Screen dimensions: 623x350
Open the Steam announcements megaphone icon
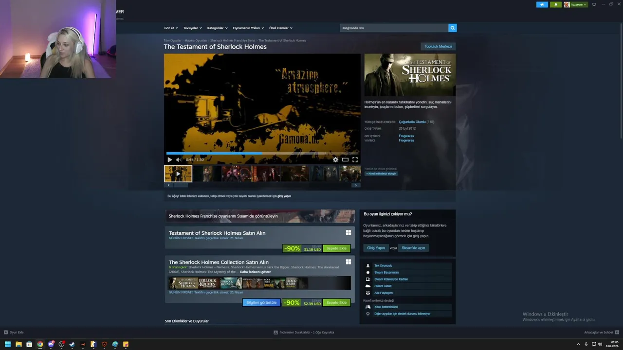pyautogui.click(x=542, y=4)
